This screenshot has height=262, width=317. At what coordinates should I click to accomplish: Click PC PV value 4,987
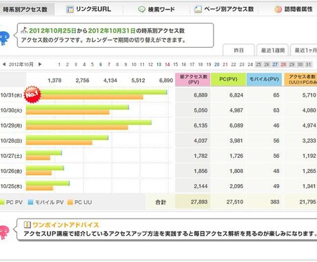pos(236,110)
